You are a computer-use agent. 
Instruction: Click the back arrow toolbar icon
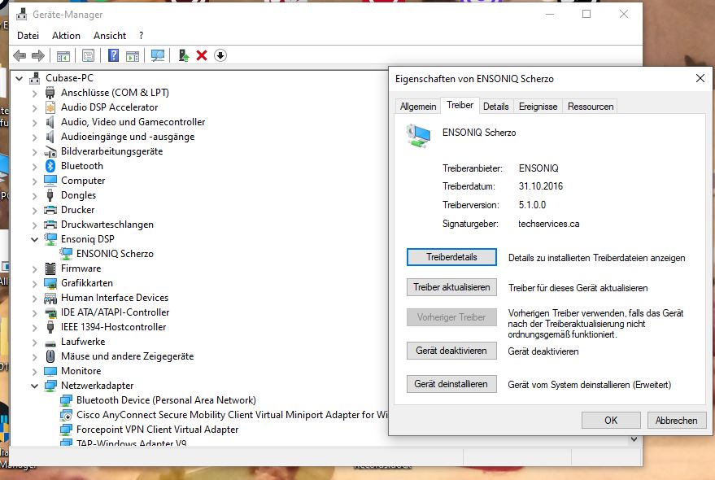tap(20, 55)
